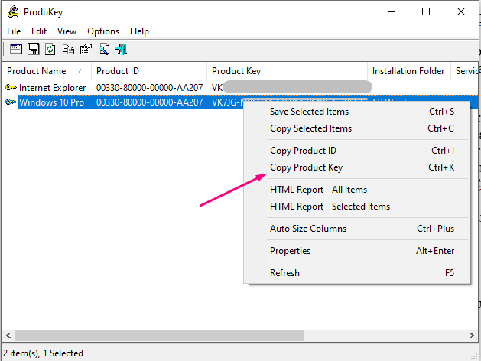481x361 pixels.
Task: Choose Refresh in the context menu
Action: click(357, 273)
